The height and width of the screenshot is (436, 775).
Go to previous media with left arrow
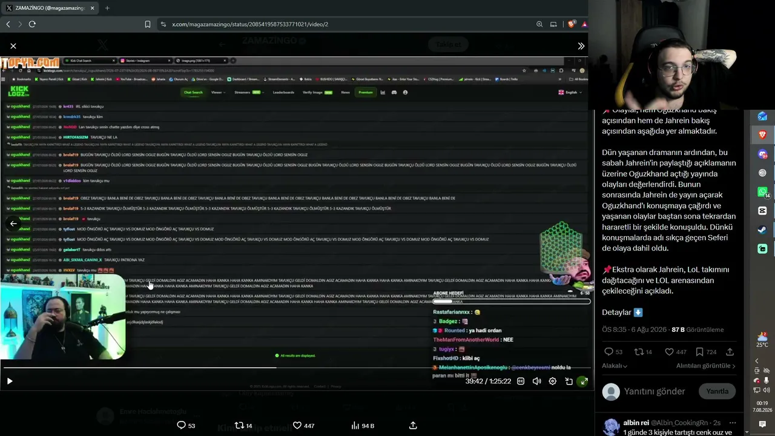click(13, 223)
